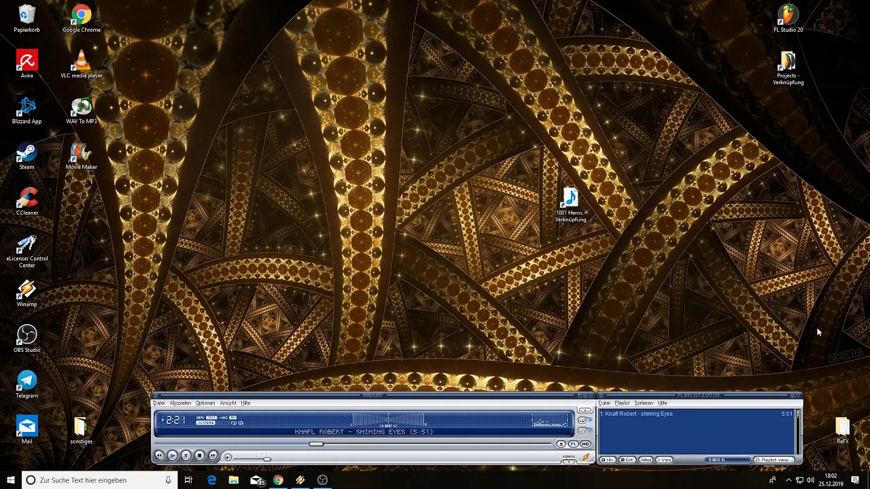Click the Hin (add) playlist button
The width and height of the screenshot is (870, 489).
(608, 460)
